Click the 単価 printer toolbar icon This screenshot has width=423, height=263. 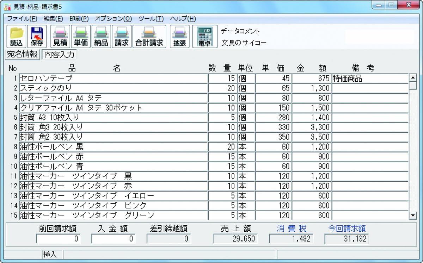pyautogui.click(x=81, y=37)
